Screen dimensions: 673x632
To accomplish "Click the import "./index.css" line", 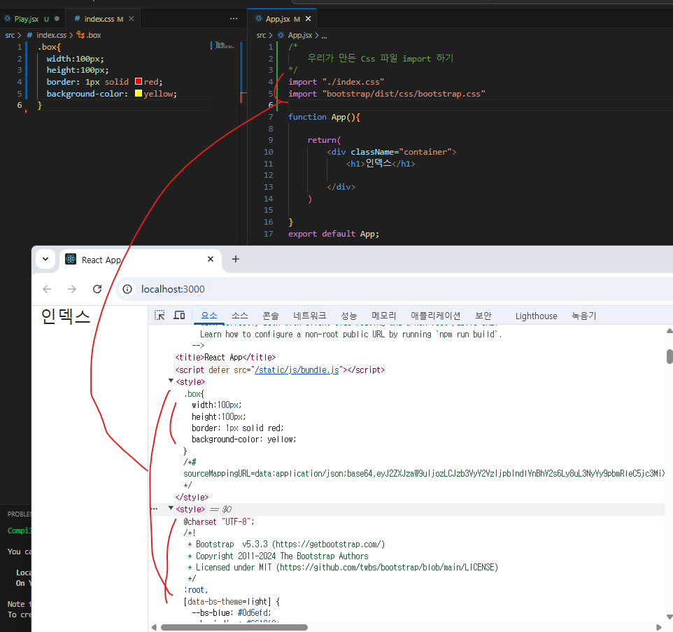I will tap(336, 82).
